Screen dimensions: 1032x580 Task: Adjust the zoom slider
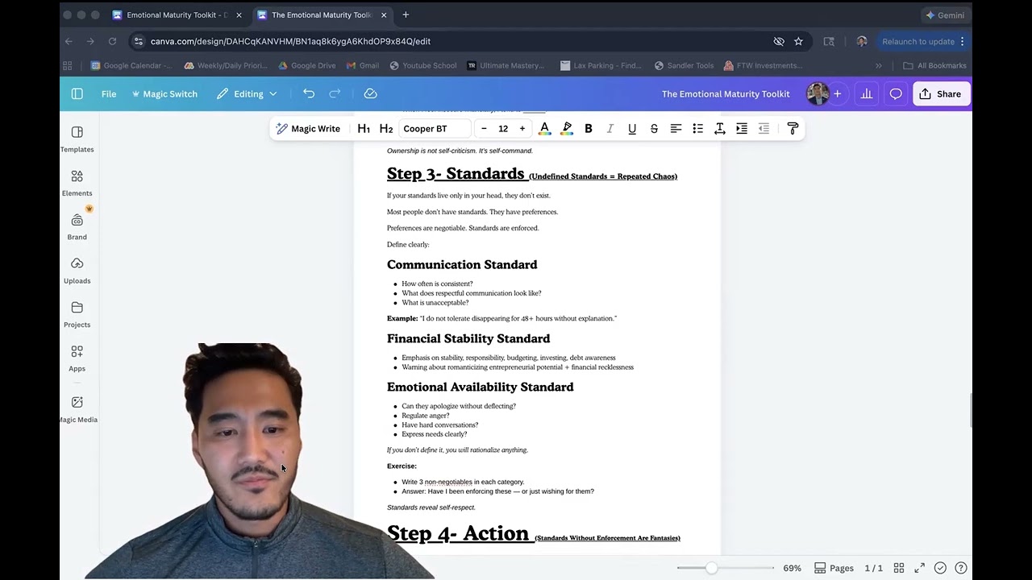[x=711, y=568]
